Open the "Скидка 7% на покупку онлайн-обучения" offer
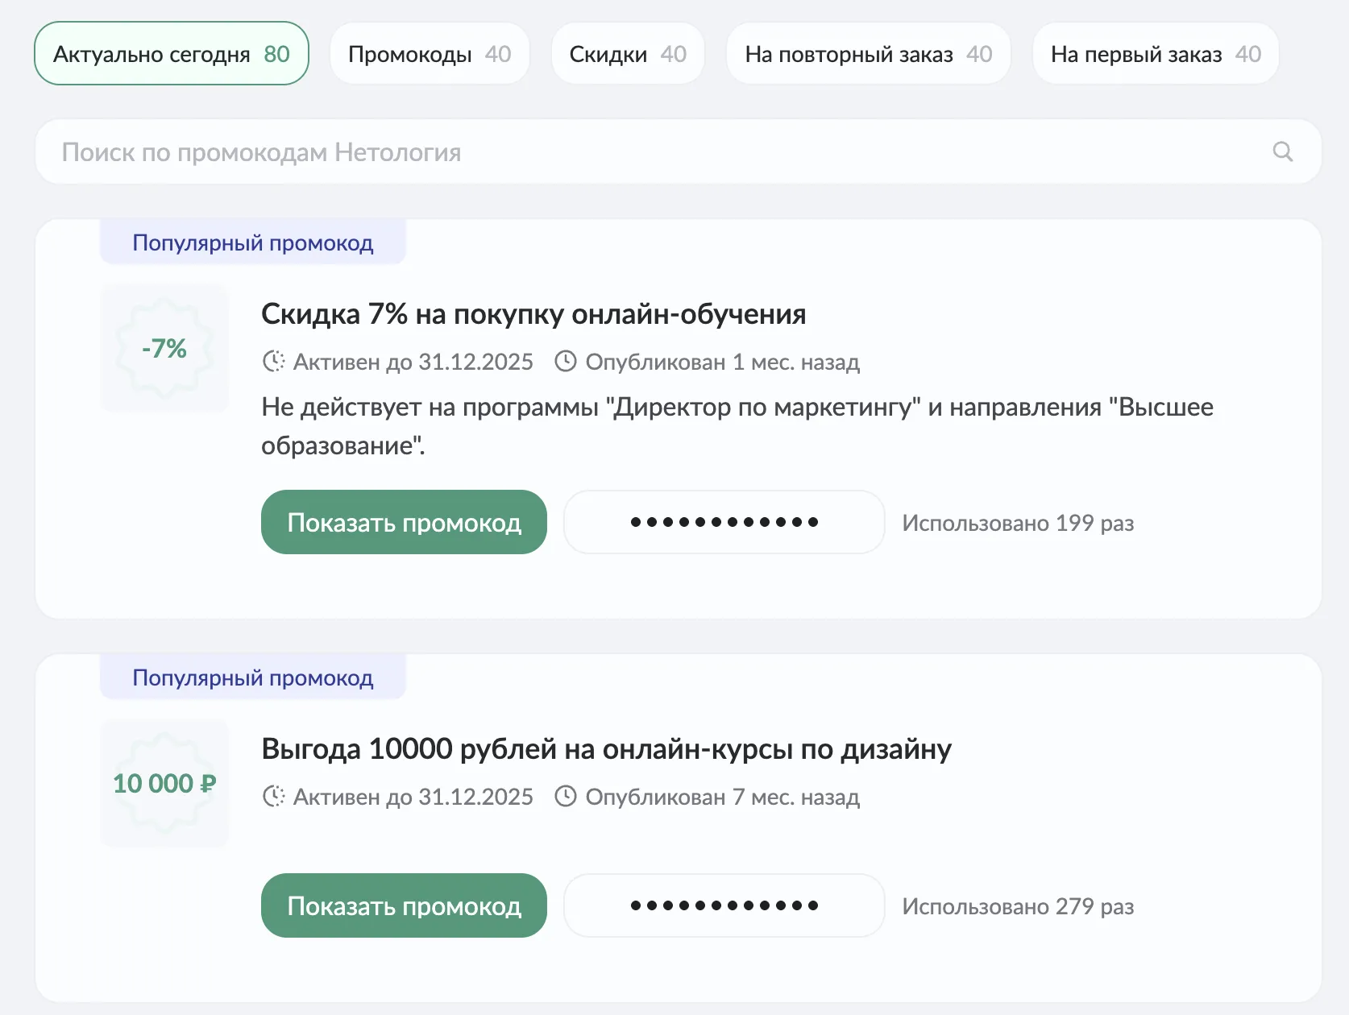This screenshot has height=1015, width=1349. [533, 314]
